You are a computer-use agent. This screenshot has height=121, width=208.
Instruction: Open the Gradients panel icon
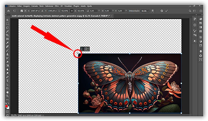(201, 27)
